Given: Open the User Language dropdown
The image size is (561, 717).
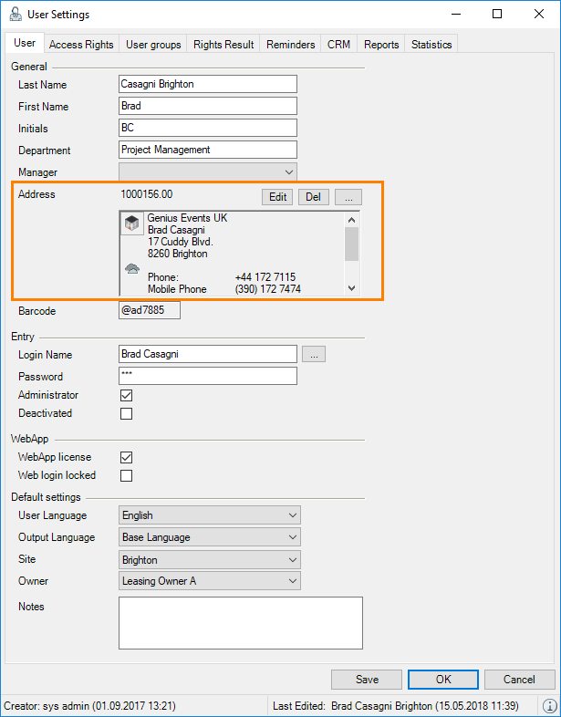Looking at the screenshot, I should click(x=210, y=515).
